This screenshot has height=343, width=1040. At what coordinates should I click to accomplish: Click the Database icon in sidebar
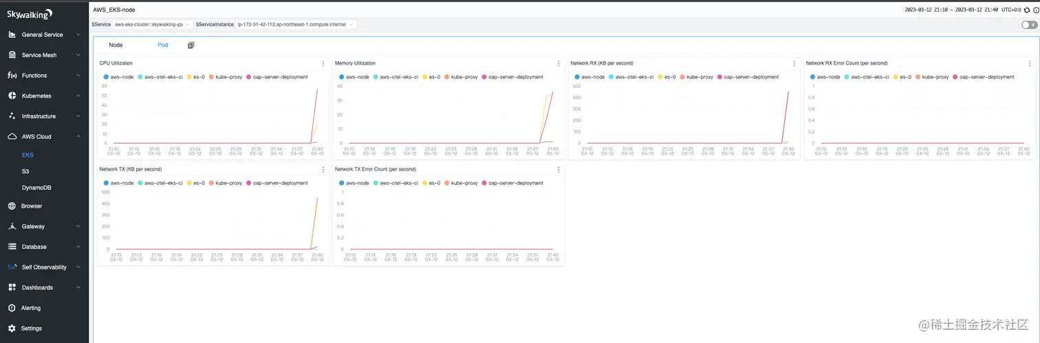(12, 247)
